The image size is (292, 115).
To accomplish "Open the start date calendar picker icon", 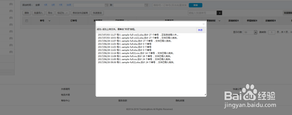I will click(106, 5).
